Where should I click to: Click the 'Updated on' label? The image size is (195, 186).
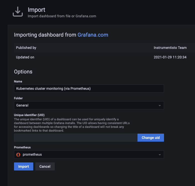[x=25, y=57]
